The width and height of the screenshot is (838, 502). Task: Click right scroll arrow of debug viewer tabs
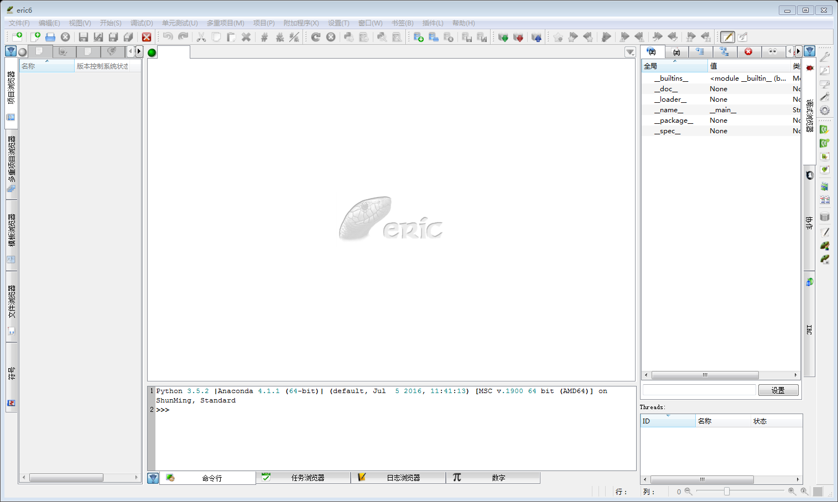point(798,51)
